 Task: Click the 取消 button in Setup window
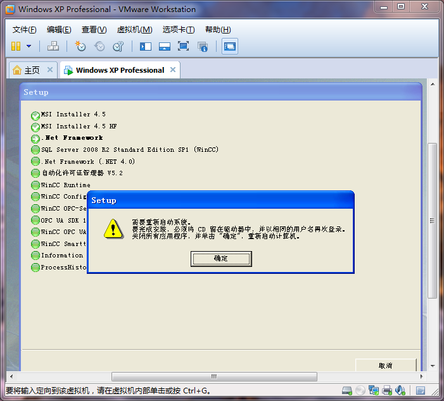(386, 366)
